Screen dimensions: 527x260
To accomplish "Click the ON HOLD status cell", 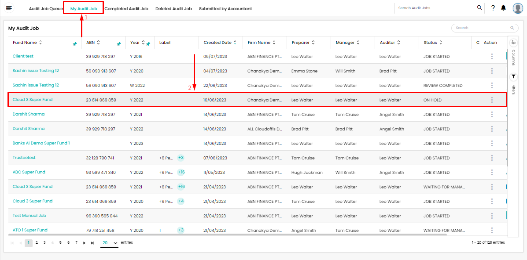I will click(432, 100).
